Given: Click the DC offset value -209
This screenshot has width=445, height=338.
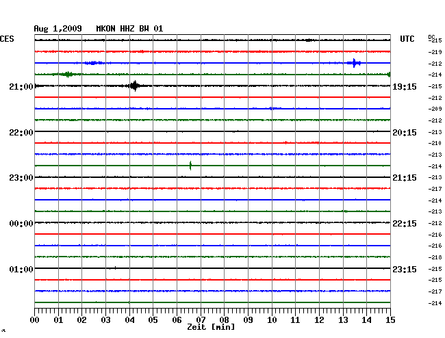Looking at the screenshot, I should click(435, 109).
